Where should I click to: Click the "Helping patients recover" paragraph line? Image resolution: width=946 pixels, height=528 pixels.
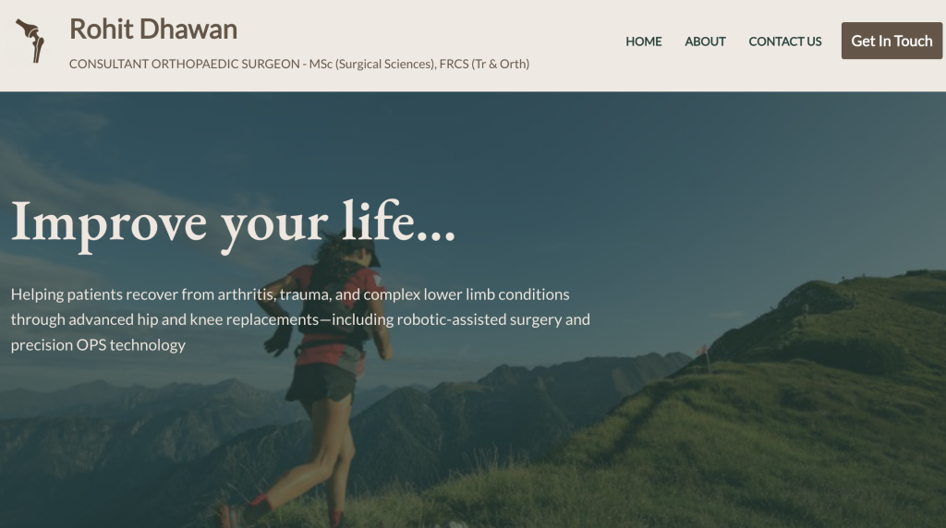pyautogui.click(x=290, y=294)
